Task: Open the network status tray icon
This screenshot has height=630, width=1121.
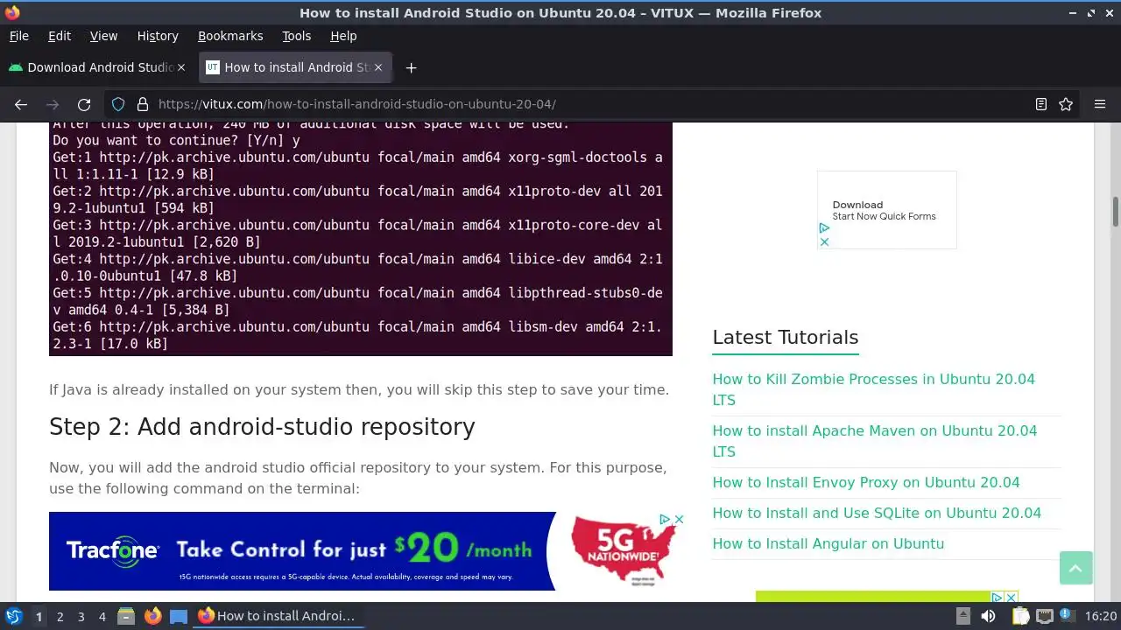Action: (x=1044, y=616)
